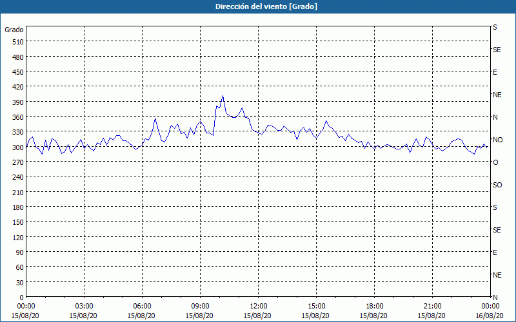This screenshot has height=322, width=516.
Task: Pick the 60 label on the left axis
Action: [x=20, y=267]
